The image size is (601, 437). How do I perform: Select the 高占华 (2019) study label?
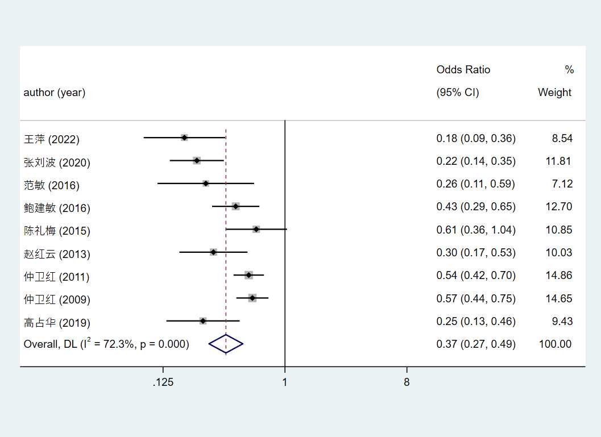57,323
